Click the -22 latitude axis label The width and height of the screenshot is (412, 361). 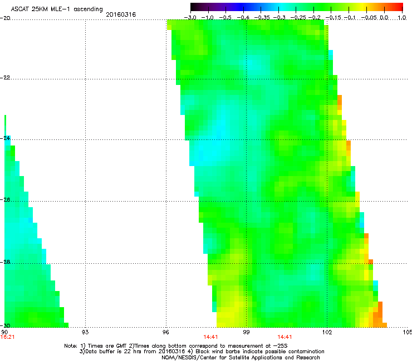click(5, 77)
